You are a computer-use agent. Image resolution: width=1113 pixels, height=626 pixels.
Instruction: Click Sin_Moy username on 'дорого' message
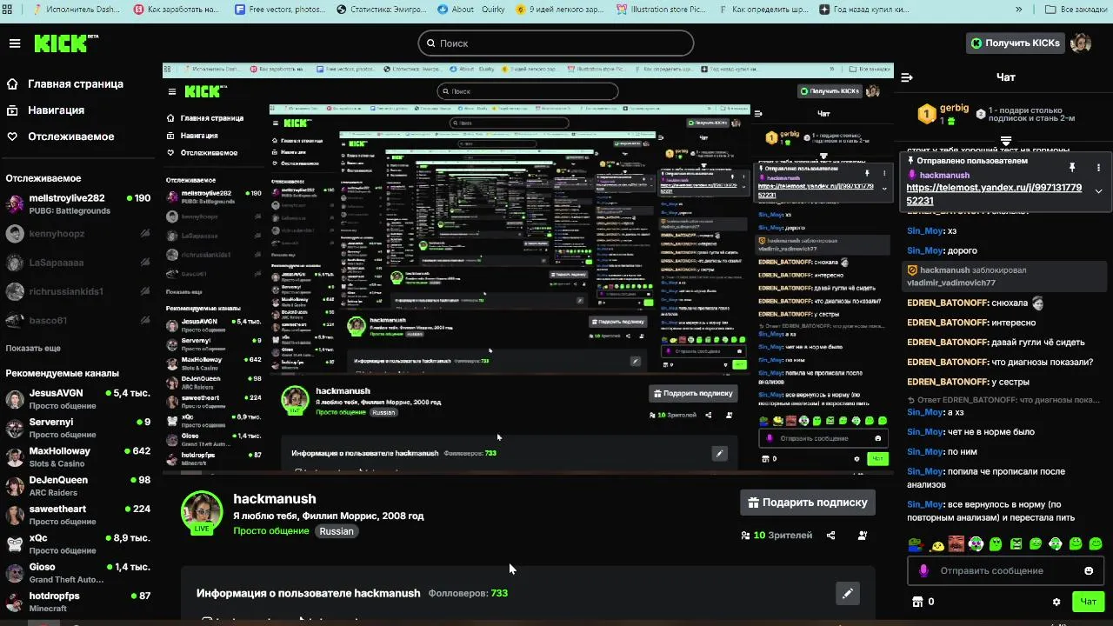[x=925, y=251]
